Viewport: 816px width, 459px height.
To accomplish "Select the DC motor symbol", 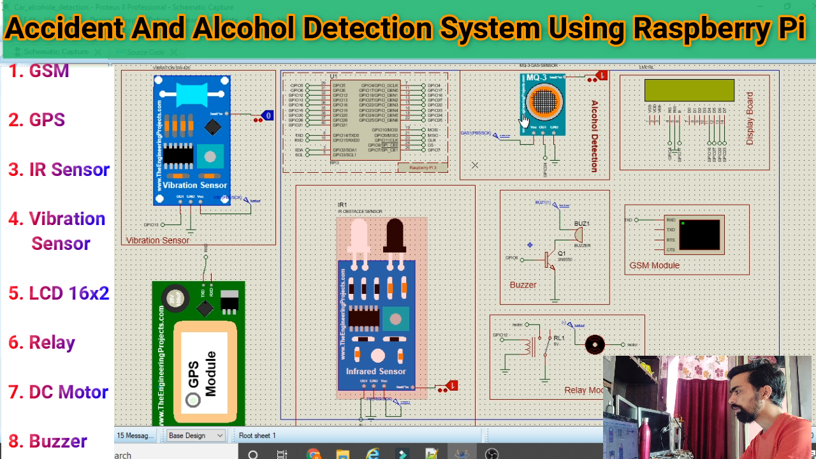I will pos(595,344).
